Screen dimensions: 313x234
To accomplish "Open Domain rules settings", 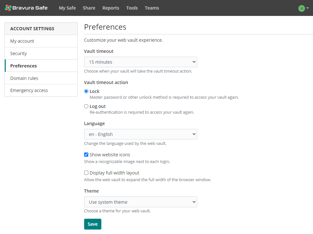I will (24, 78).
